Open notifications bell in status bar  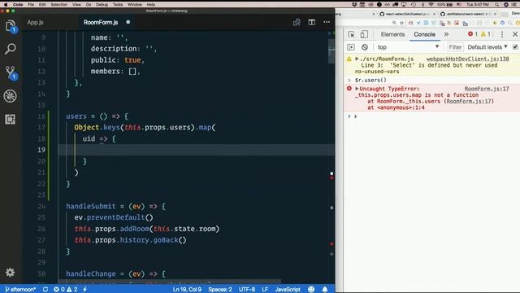(x=325, y=290)
